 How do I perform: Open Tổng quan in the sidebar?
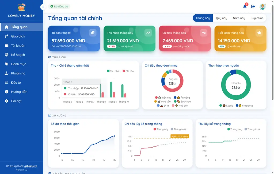tap(22, 27)
